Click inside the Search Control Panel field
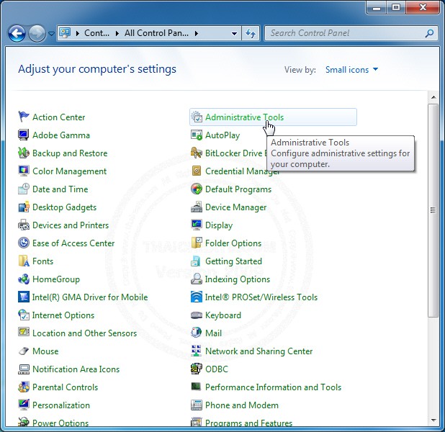This screenshot has width=445, height=432. coord(344,33)
